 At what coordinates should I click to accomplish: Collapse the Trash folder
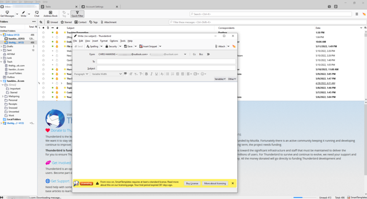click(1, 62)
